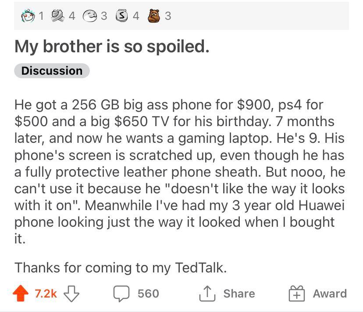Click the "Share" text label
Screen dimensions: 363x312
coord(238,294)
